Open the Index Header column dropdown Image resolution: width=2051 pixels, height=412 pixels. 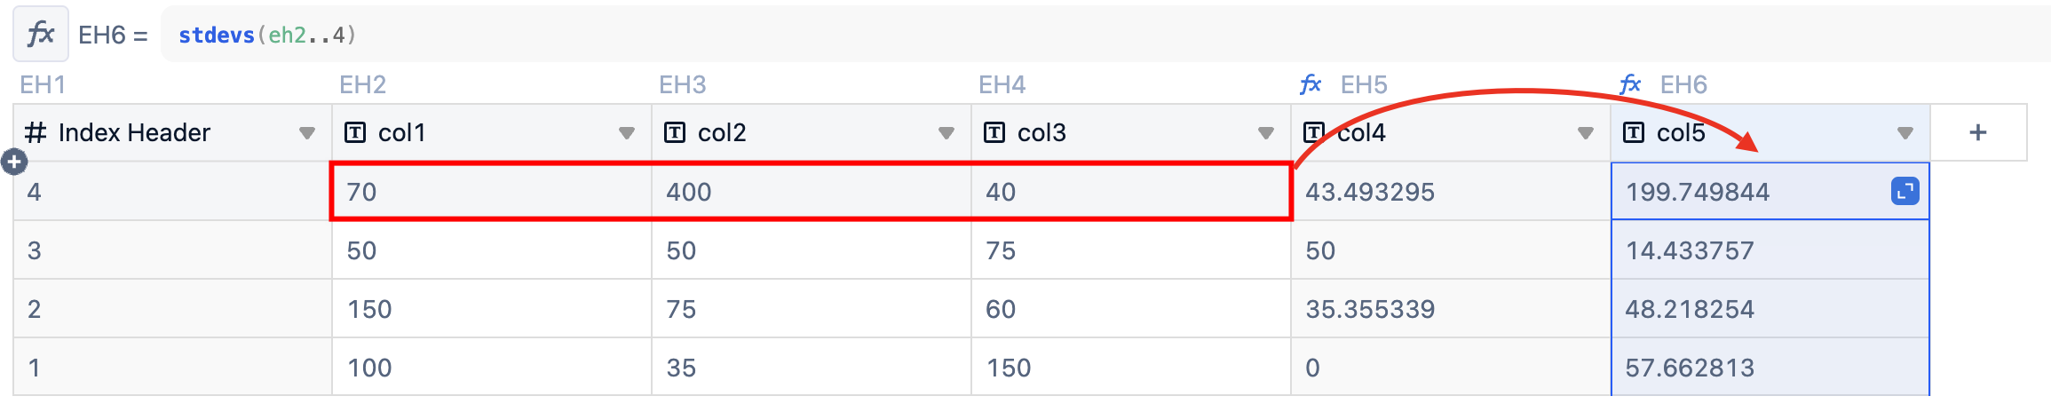(307, 133)
